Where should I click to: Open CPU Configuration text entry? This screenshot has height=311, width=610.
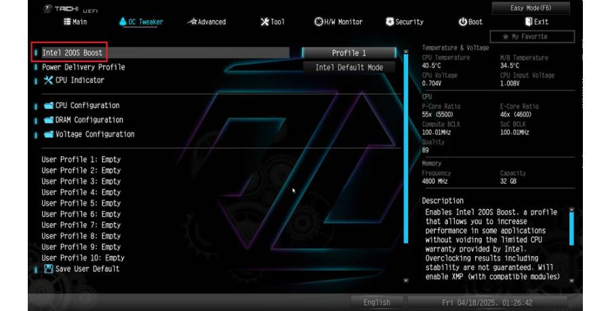point(87,105)
